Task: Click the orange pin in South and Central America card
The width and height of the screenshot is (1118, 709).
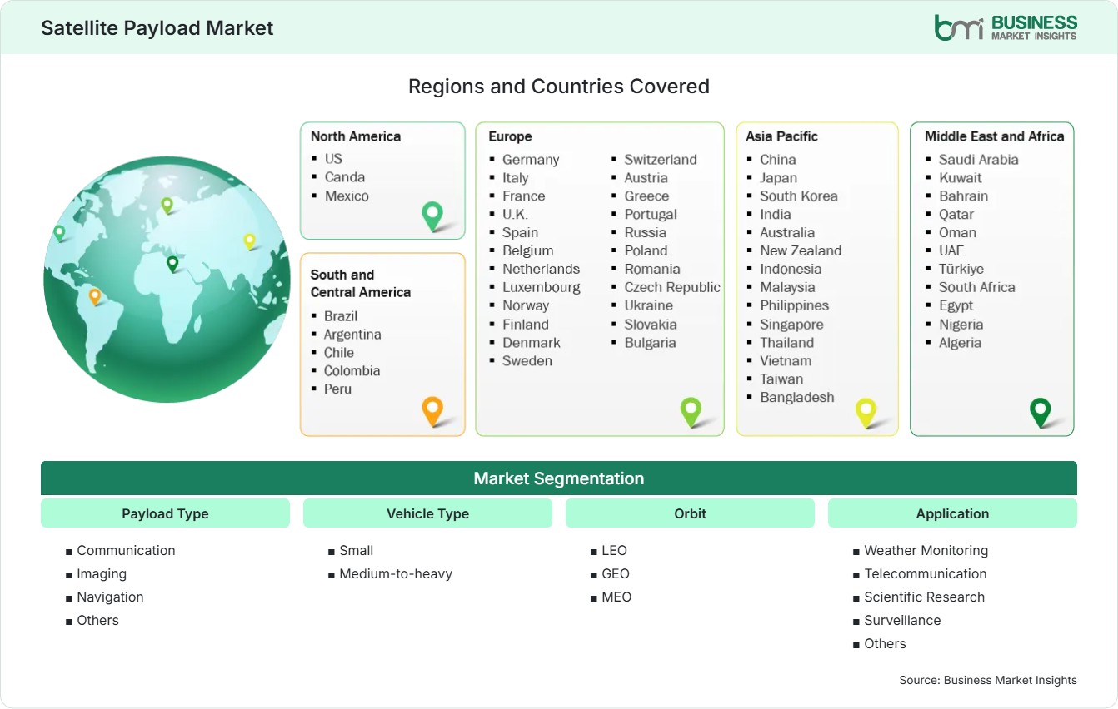Action: click(x=432, y=411)
